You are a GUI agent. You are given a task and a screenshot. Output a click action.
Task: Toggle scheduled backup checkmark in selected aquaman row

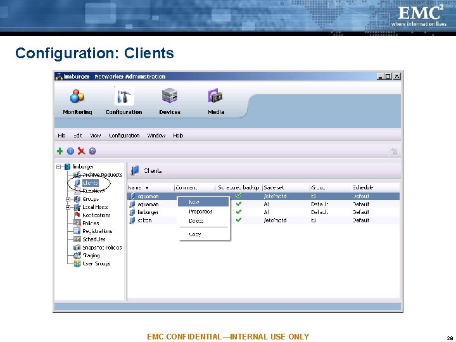(x=239, y=196)
